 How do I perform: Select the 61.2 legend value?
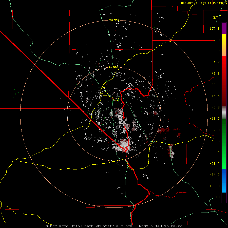coord(216,62)
